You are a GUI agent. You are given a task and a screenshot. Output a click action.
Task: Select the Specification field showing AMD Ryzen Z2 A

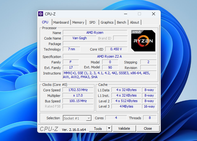click(109, 56)
